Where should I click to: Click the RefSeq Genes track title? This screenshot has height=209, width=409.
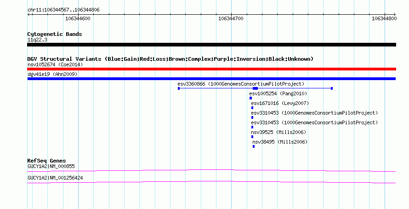point(46,161)
